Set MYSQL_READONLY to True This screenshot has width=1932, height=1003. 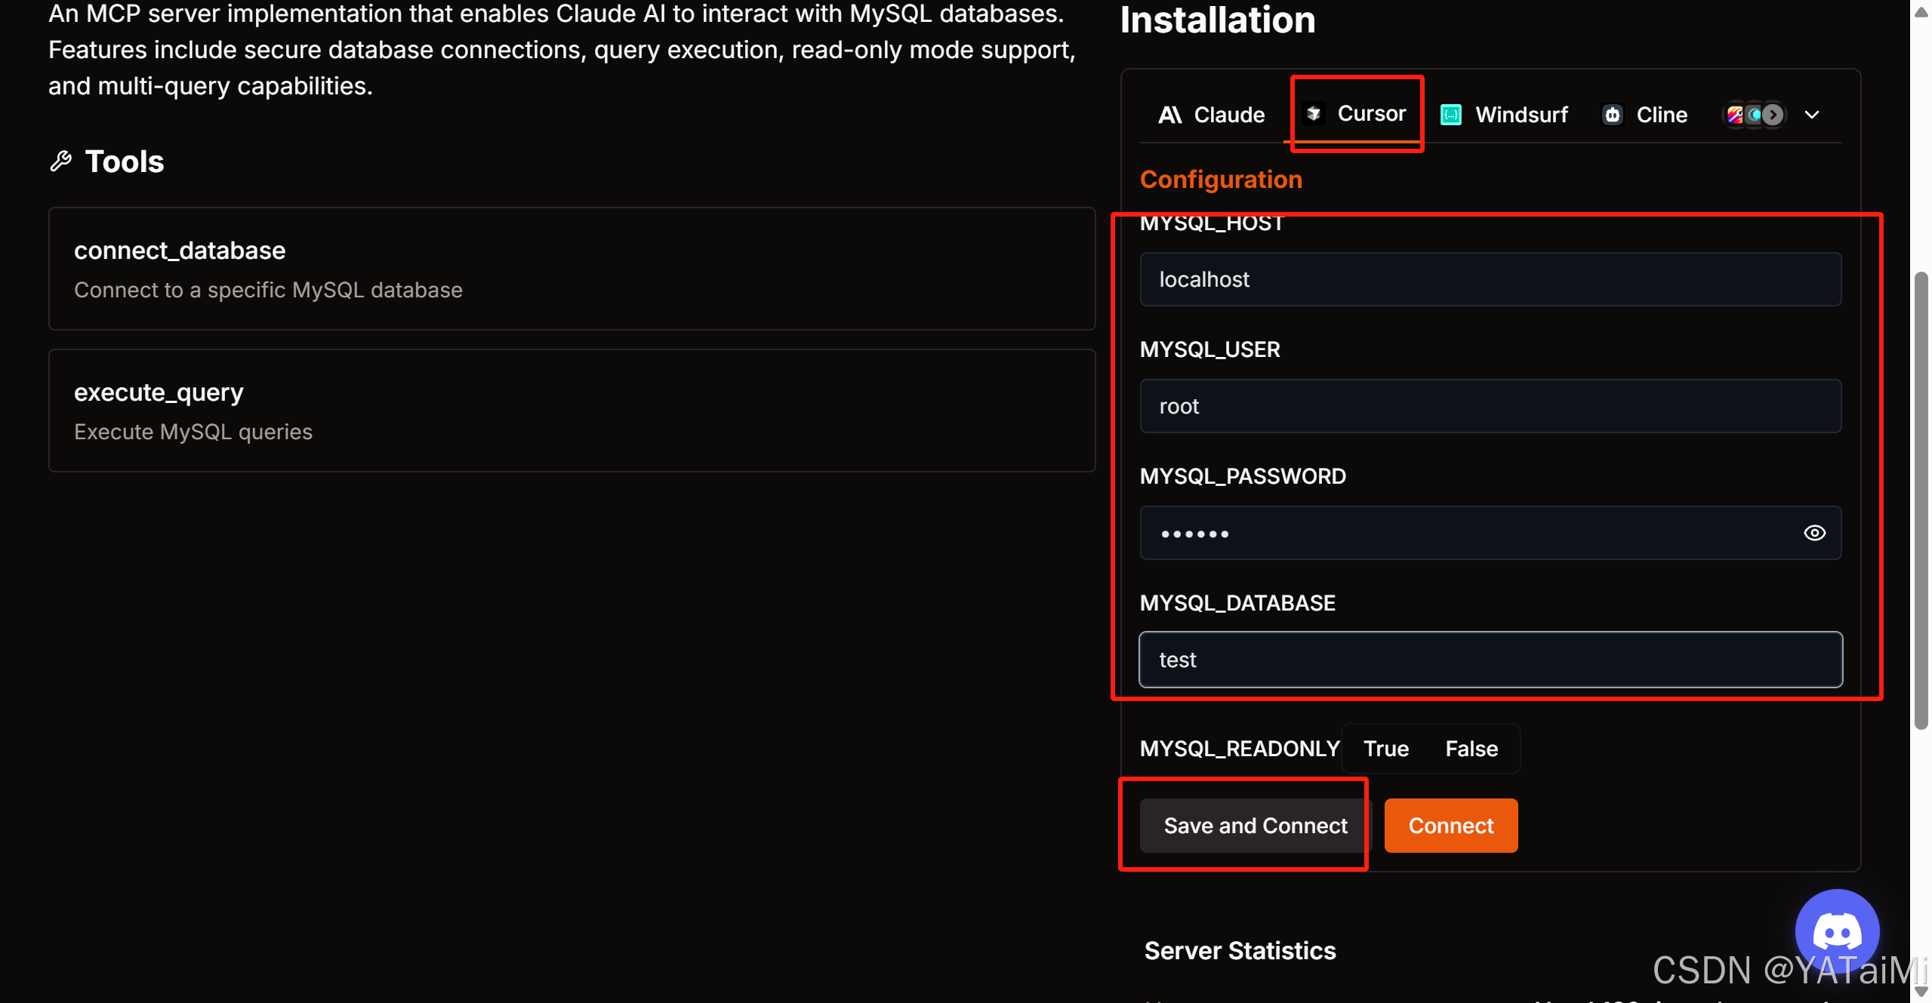pyautogui.click(x=1385, y=749)
